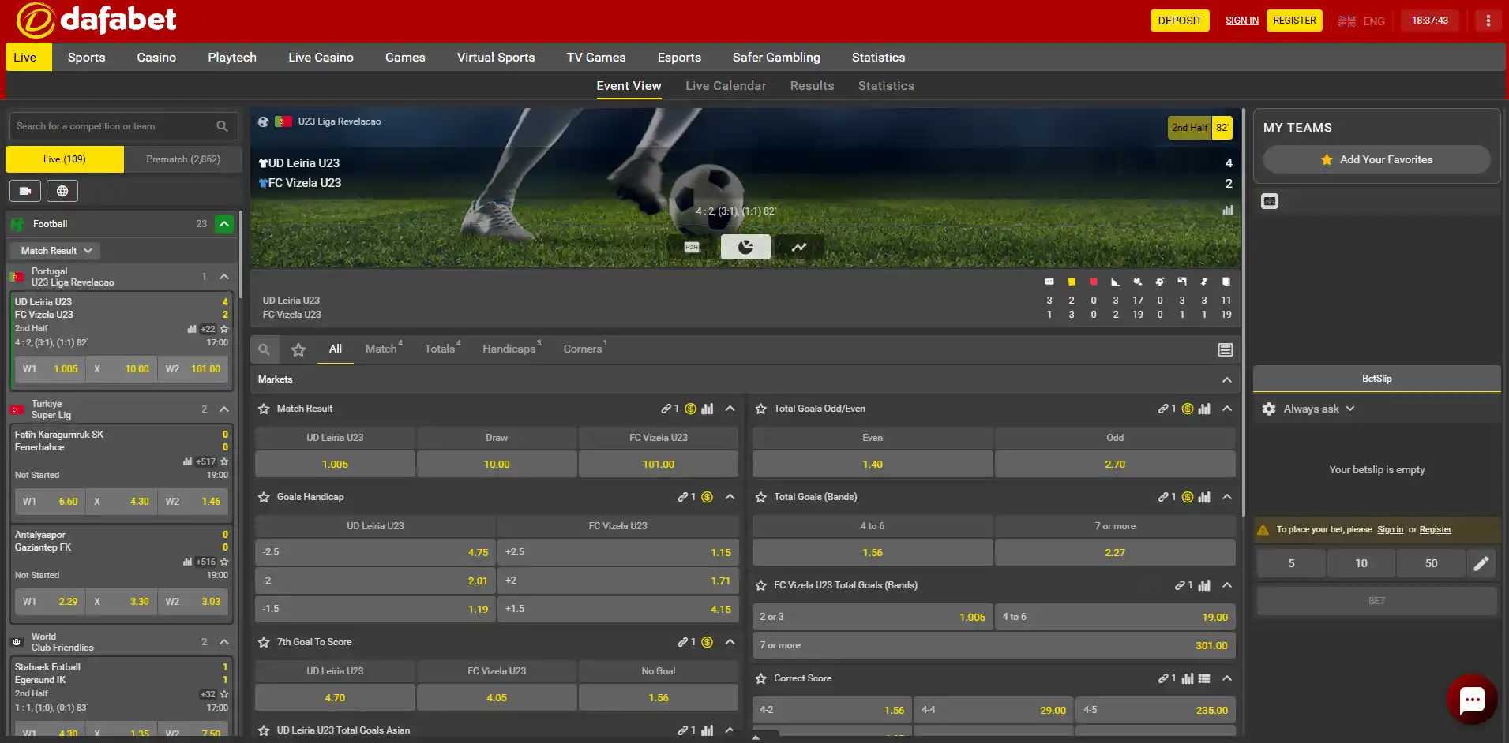
Task: Collapse Turkiye Super Lig league
Action: point(224,409)
